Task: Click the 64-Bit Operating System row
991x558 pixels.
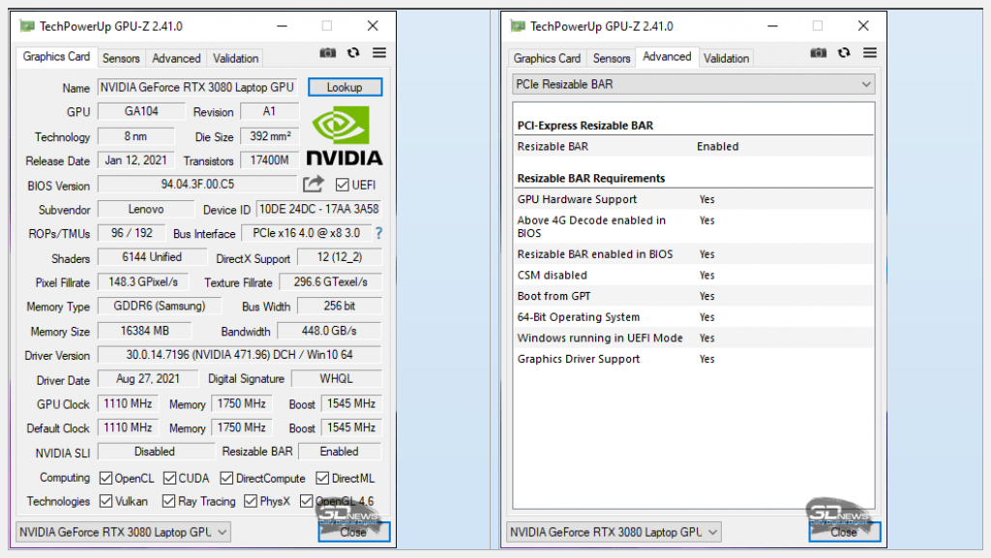Action: click(694, 317)
